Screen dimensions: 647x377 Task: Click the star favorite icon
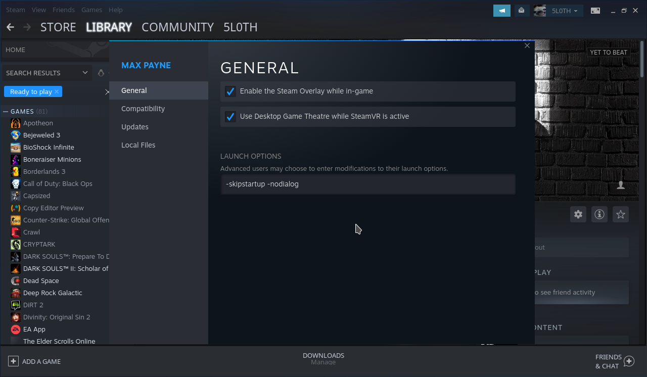pos(621,214)
